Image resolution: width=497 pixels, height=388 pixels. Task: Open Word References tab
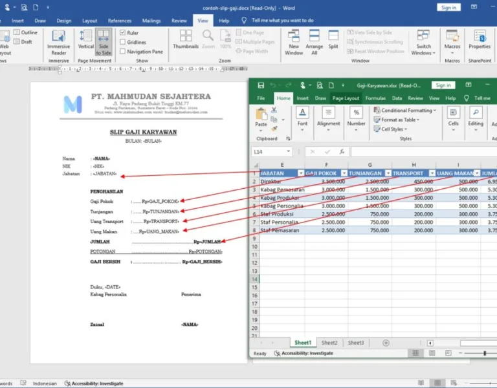[x=120, y=21]
